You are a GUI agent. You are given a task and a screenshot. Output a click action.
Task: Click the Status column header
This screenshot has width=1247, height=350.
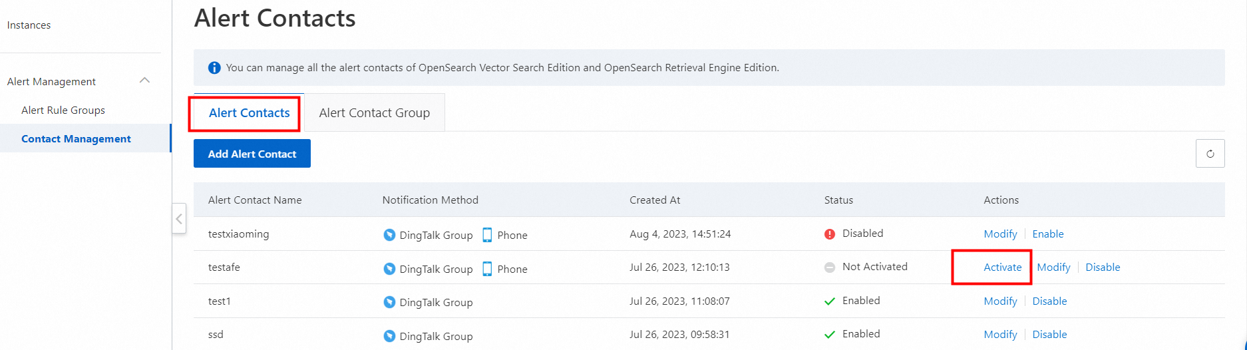838,200
